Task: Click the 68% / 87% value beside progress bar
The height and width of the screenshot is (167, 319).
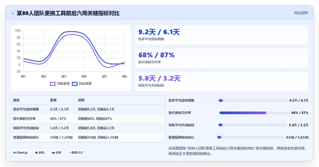Action: click(x=300, y=113)
